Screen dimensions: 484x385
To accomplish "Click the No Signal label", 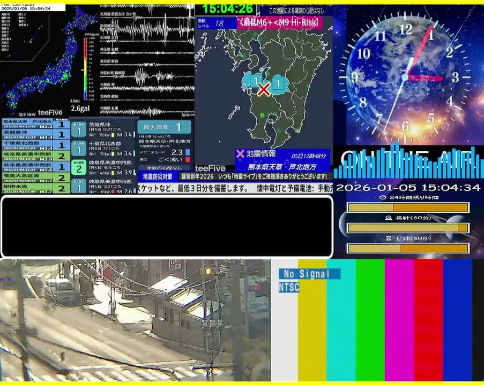I will point(309,273).
